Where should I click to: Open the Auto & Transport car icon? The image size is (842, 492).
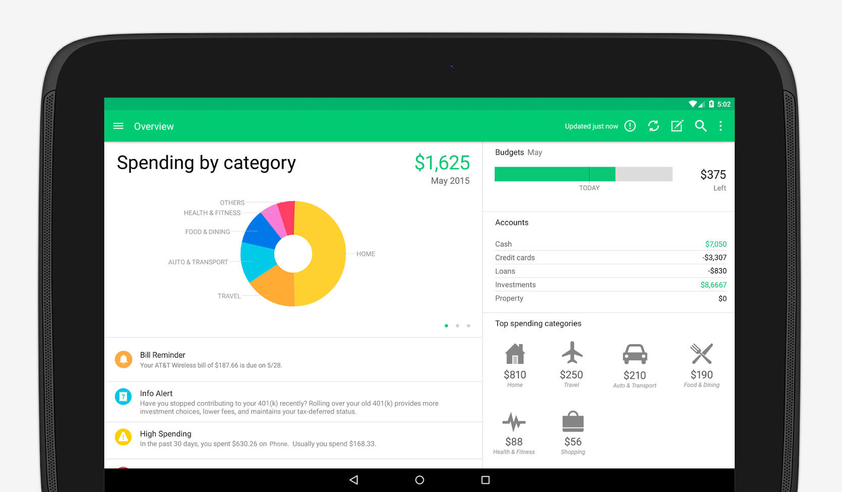635,354
